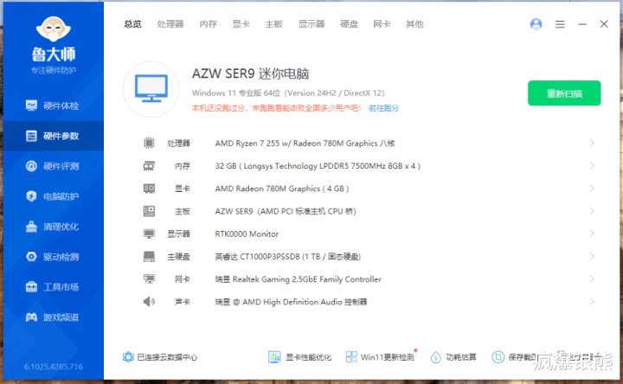Click 保存截图 save screenshot
The width and height of the screenshot is (623, 384).
pos(514,357)
